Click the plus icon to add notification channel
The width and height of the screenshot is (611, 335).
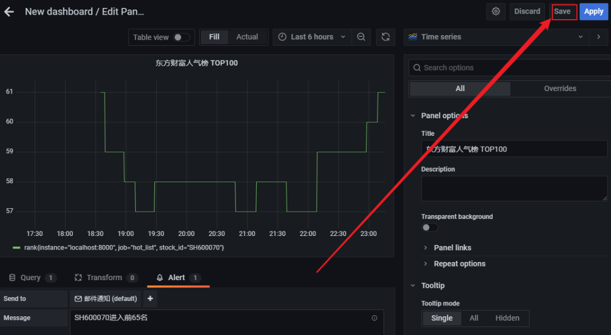(x=150, y=299)
